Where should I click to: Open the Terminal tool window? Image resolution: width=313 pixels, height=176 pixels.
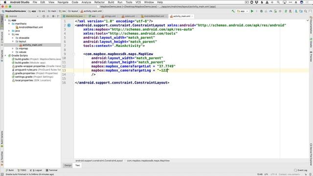pos(51,170)
